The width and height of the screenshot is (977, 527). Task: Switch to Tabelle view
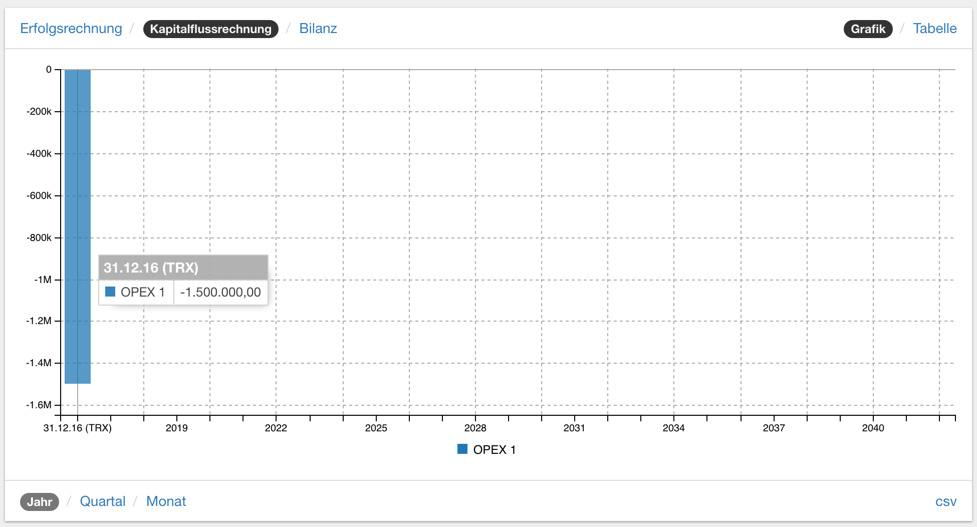click(x=934, y=29)
